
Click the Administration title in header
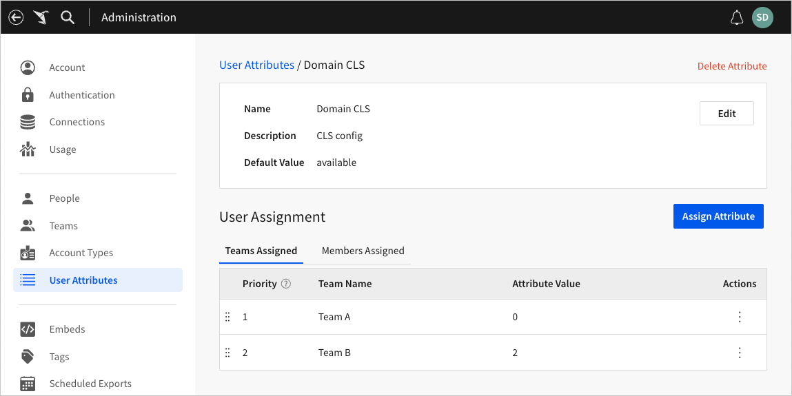tap(139, 18)
